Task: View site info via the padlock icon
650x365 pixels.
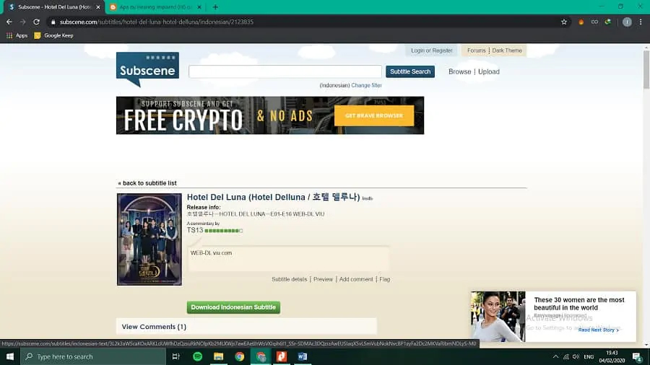Action: pos(53,22)
